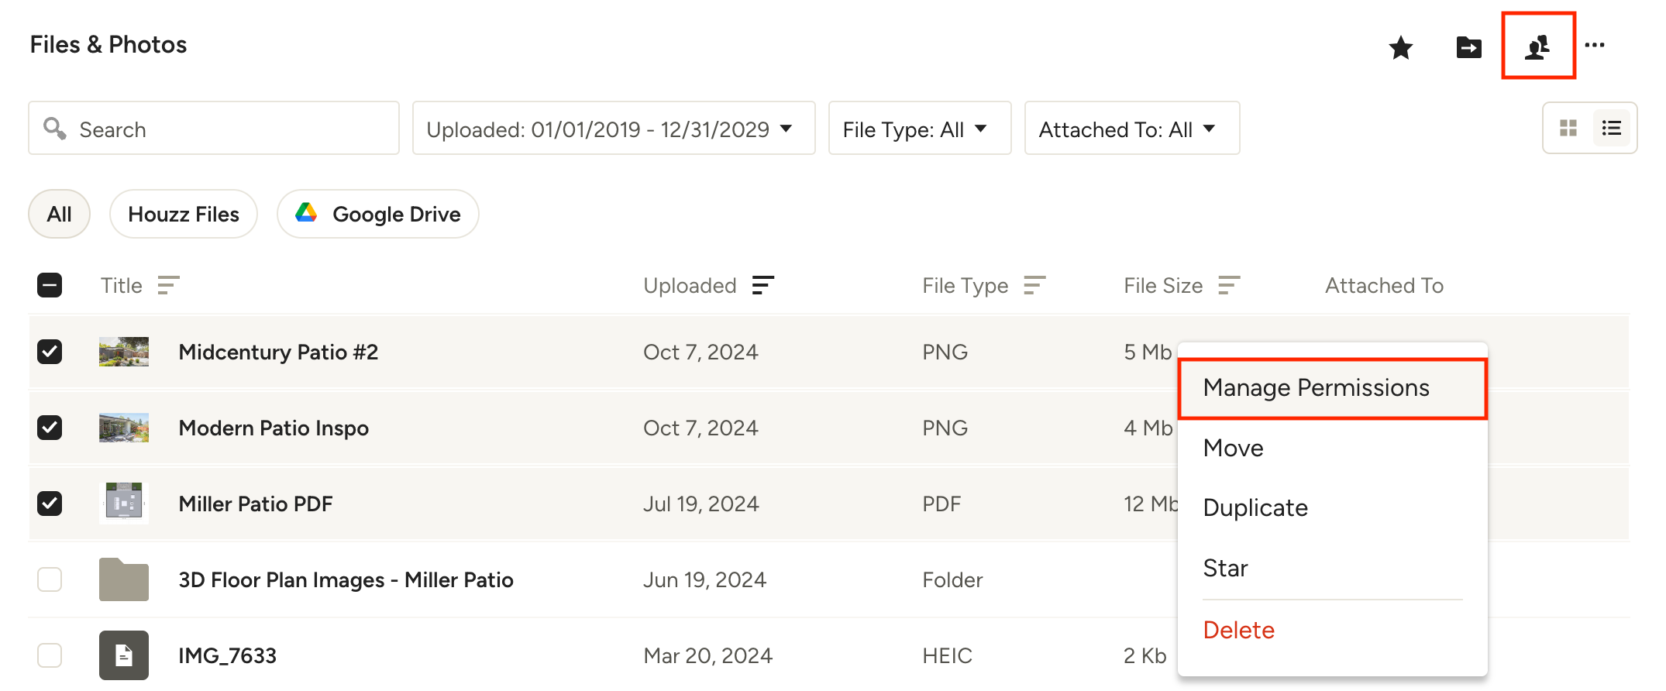Check the IMG_7633 file checkbox
Image resolution: width=1666 pixels, height=691 pixels.
[x=50, y=655]
